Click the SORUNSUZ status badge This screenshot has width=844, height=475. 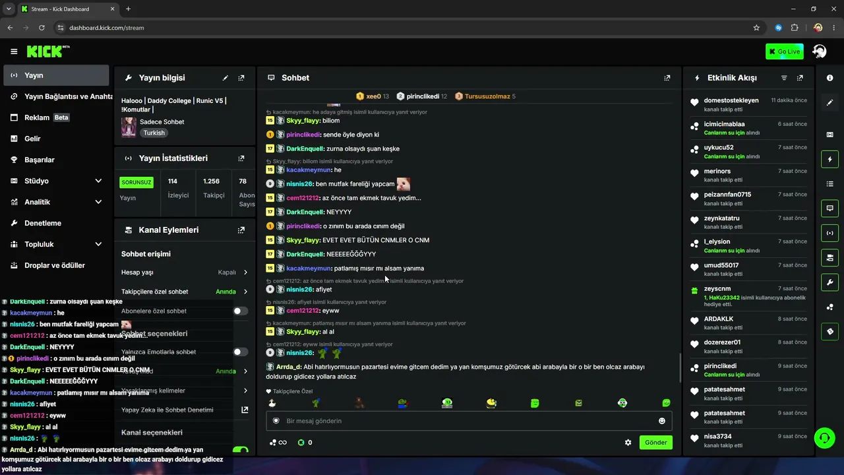pyautogui.click(x=136, y=182)
